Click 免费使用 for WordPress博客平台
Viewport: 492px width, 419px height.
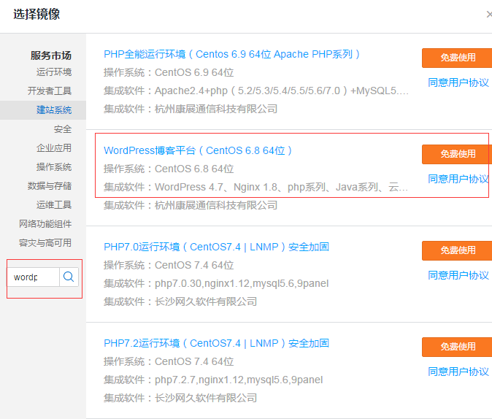(457, 154)
